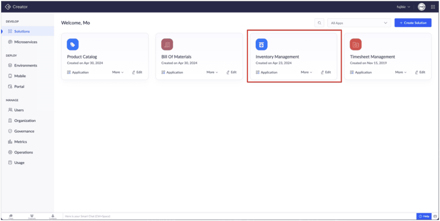Open Metrics in the sidebar
The width and height of the screenshot is (440, 221).
(x=20, y=141)
